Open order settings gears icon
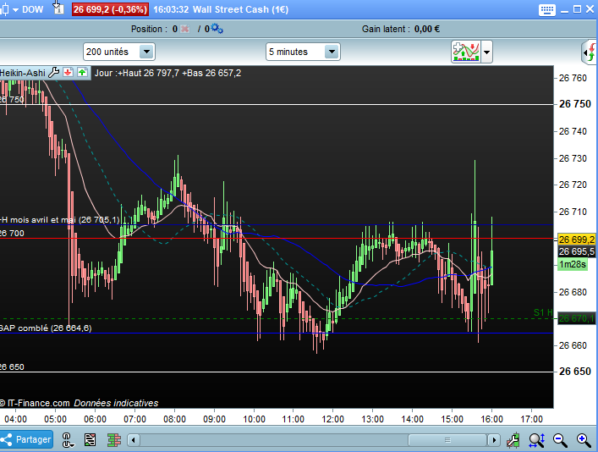The height and width of the screenshot is (452, 598). (217, 29)
